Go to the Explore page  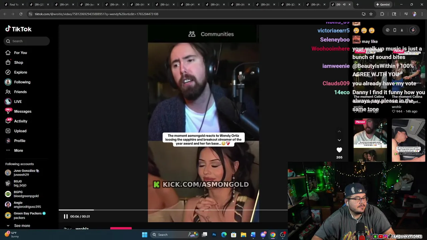point(20,72)
